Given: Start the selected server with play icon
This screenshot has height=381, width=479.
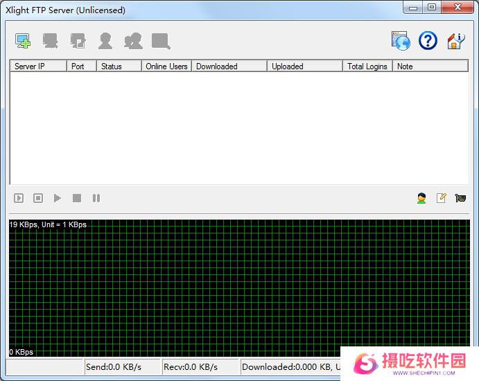Looking at the screenshot, I should pos(57,198).
